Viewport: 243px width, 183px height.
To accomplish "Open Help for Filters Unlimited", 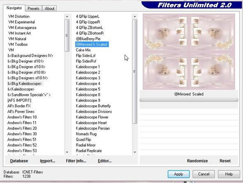I will [229, 174].
